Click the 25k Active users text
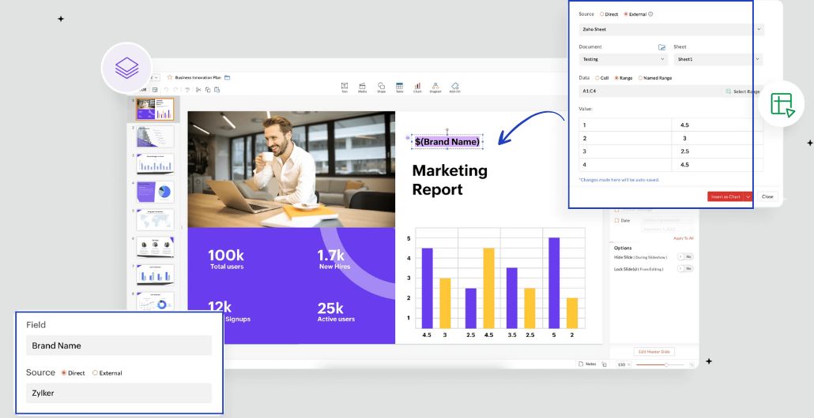Screen dimensions: 814x418 coord(336,312)
